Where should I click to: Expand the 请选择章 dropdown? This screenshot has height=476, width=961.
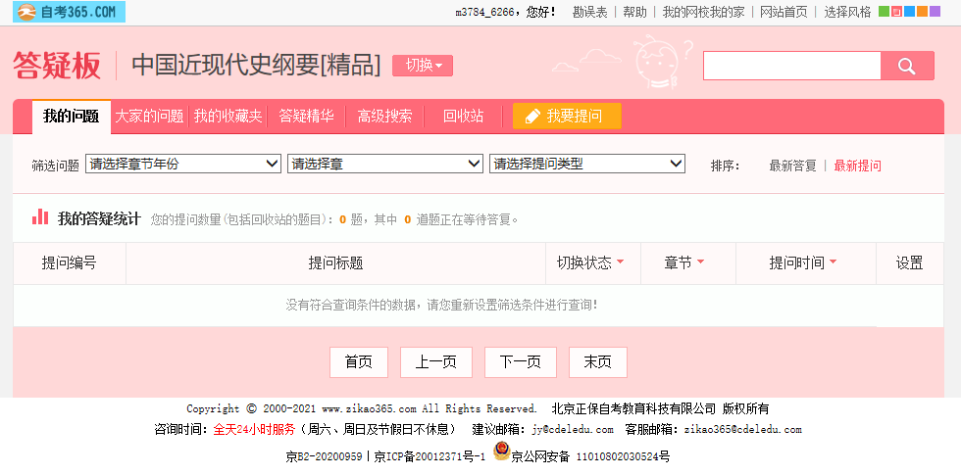point(385,164)
